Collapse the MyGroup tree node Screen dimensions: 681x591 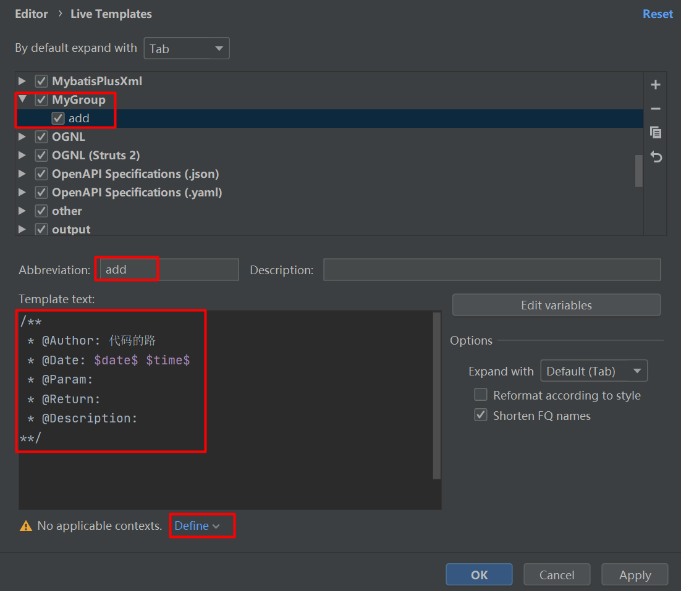(22, 99)
